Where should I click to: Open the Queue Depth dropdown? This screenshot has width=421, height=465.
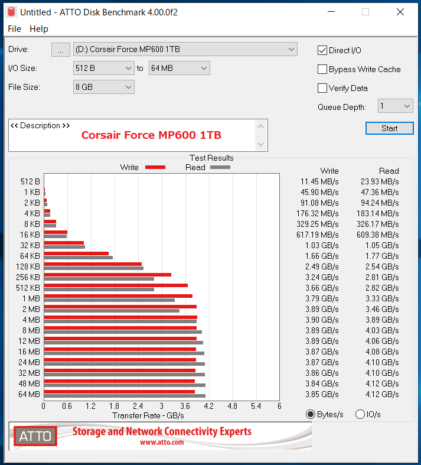click(396, 106)
